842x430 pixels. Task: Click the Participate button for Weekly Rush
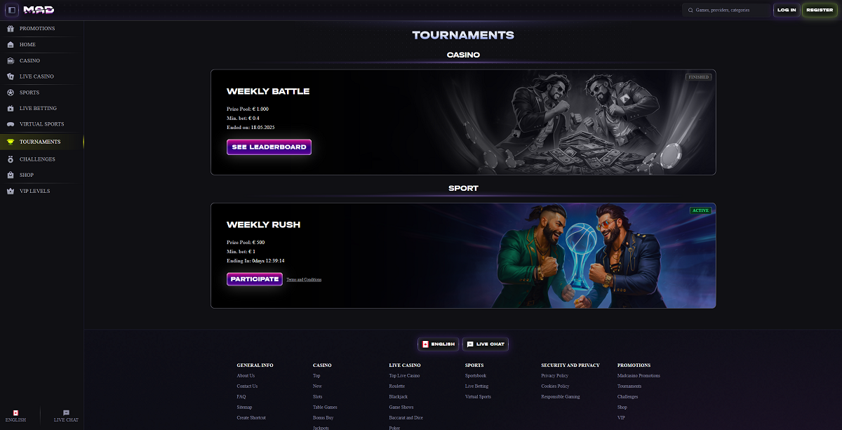[x=255, y=279]
